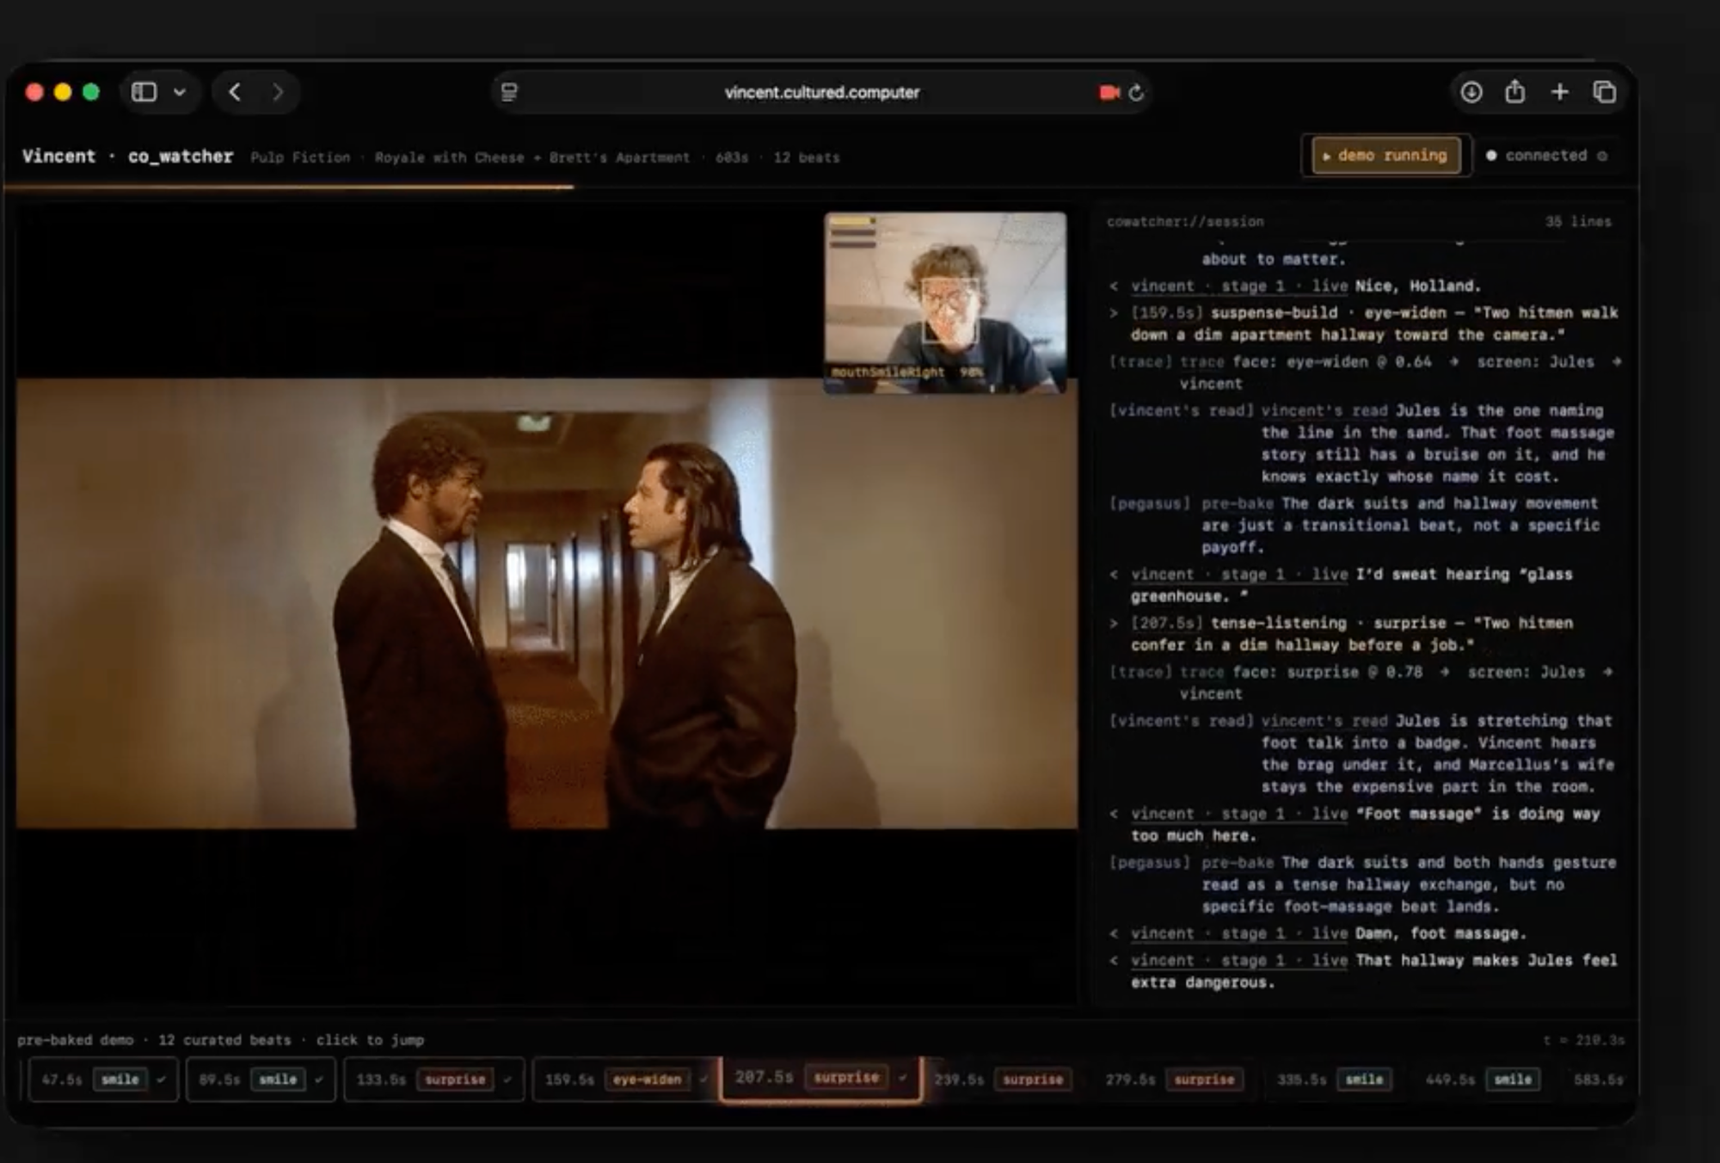Image resolution: width=1720 pixels, height=1163 pixels.
Task: Jump to the 583.5s beat
Action: tap(1599, 1080)
